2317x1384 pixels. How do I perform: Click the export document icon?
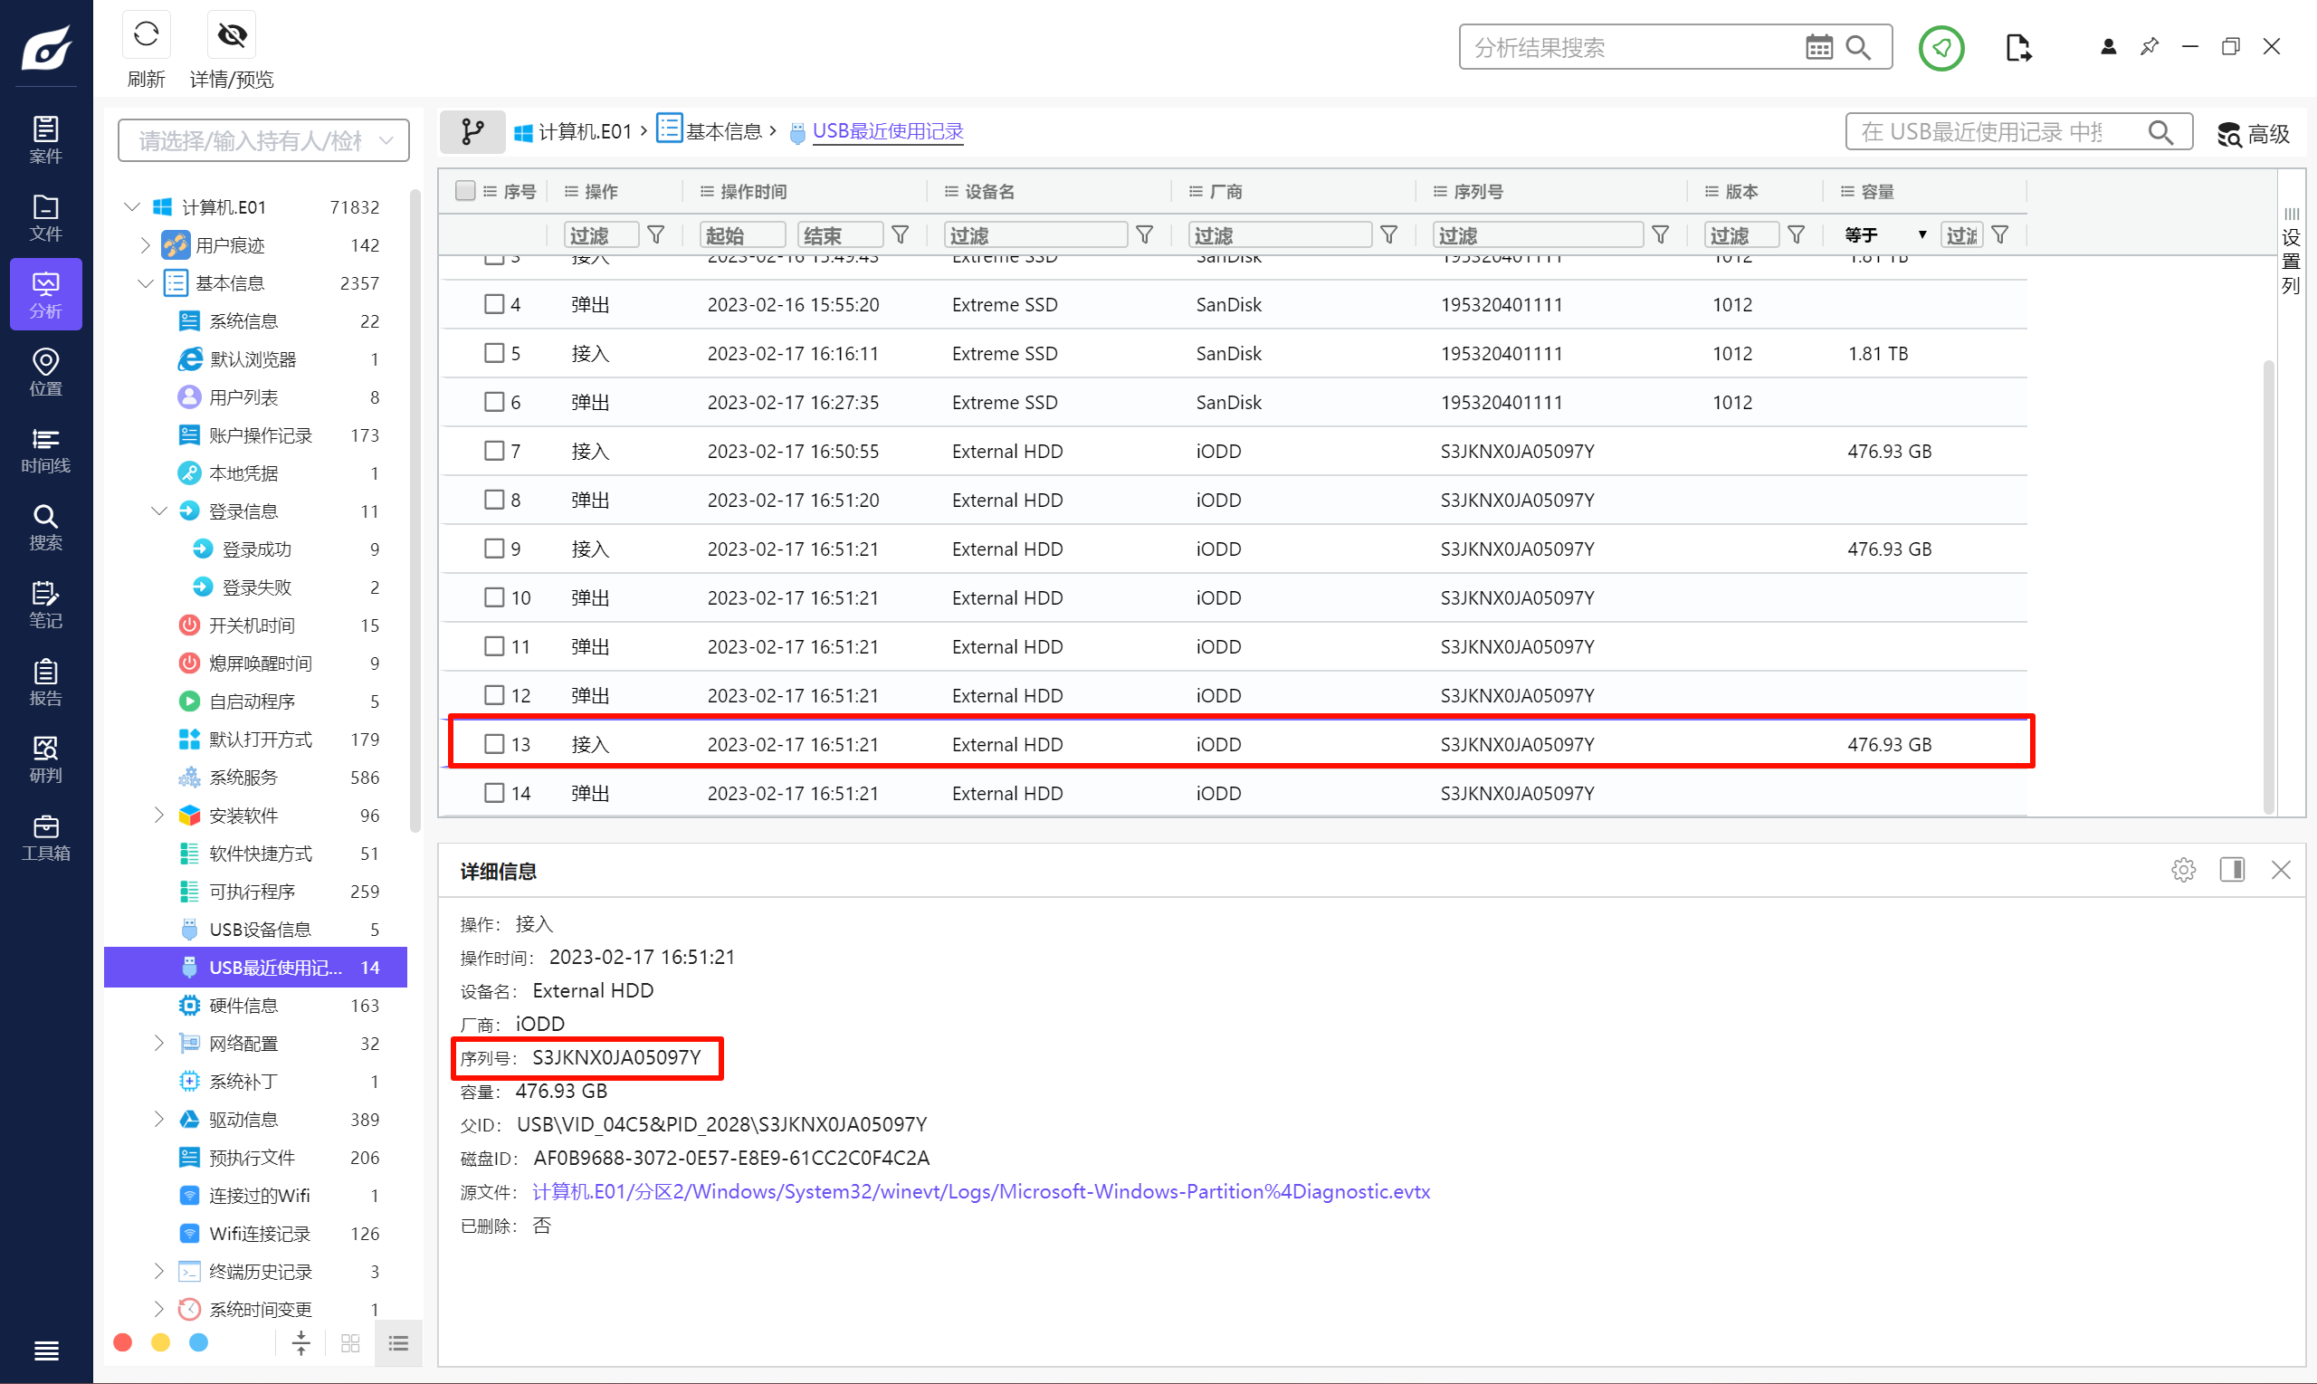click(x=2017, y=48)
